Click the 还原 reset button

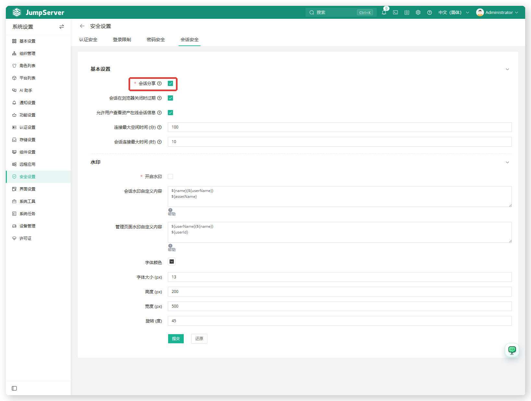199,338
